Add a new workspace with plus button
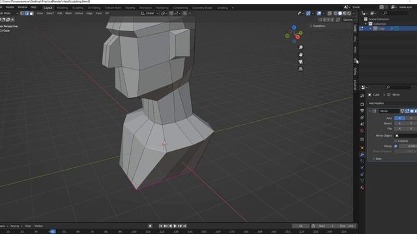Viewport: 417px width, 234px height. tap(233, 8)
